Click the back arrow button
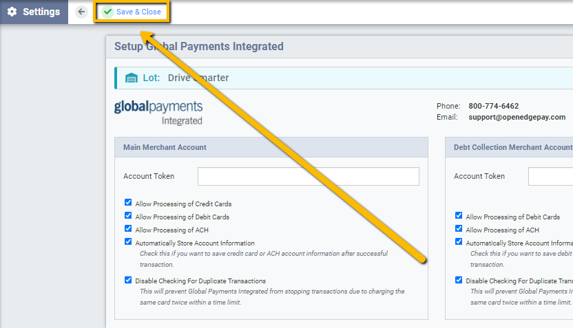 [81, 12]
